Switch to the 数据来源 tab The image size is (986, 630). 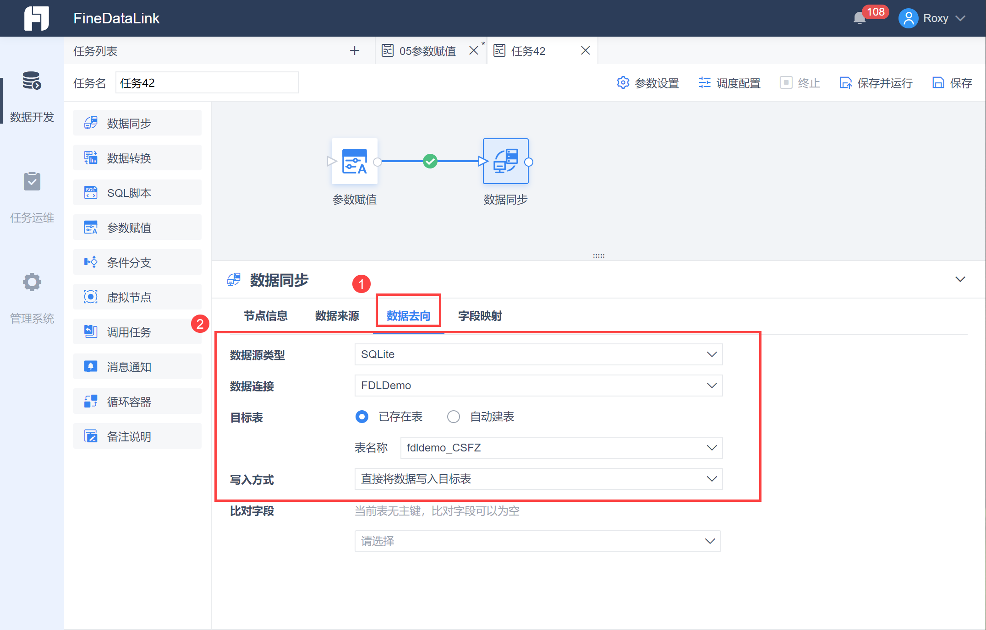point(337,316)
